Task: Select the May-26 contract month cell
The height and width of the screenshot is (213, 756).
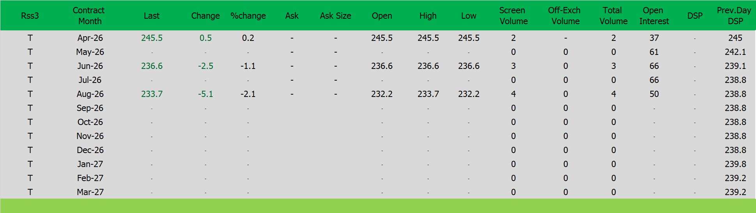Action: coord(90,52)
